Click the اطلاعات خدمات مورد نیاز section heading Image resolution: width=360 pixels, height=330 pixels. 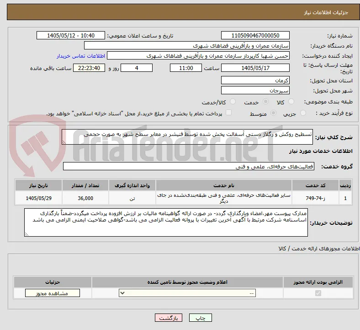321,151
